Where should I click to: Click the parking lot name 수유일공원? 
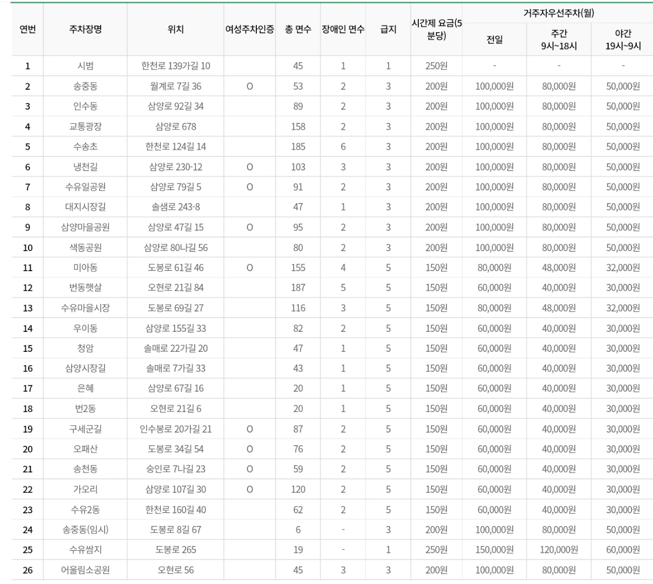coord(85,187)
